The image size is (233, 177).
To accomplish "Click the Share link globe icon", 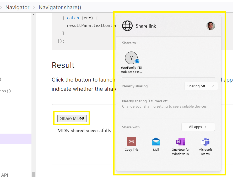I will point(127,26).
